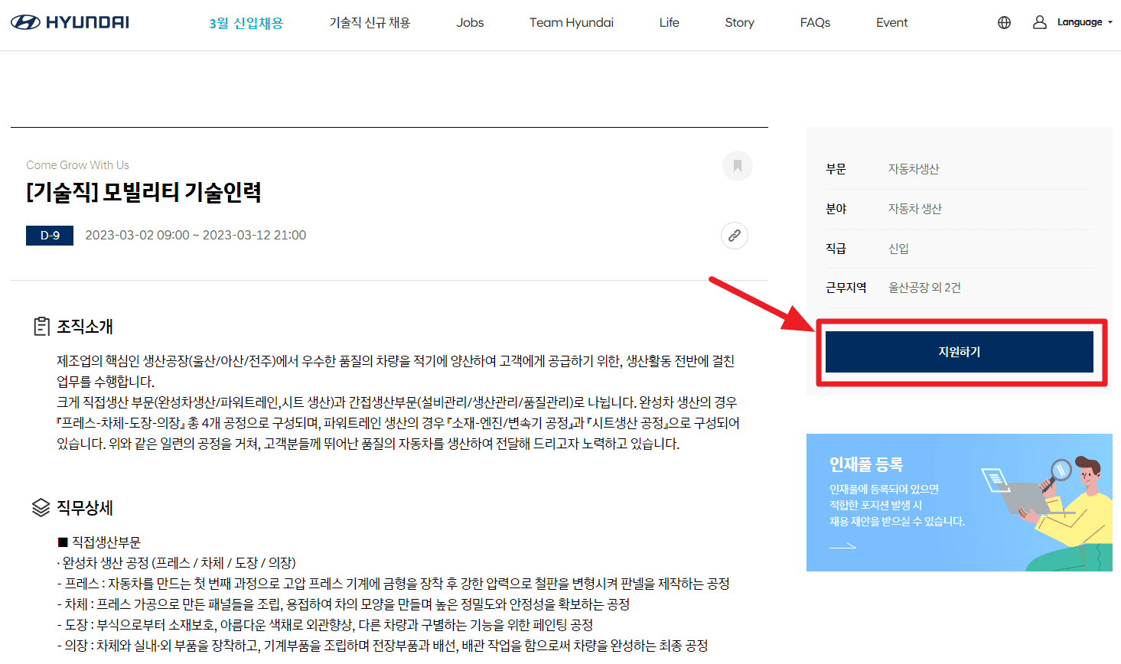Click the 지원하기 apply button
The image size is (1121, 664).
coord(960,352)
